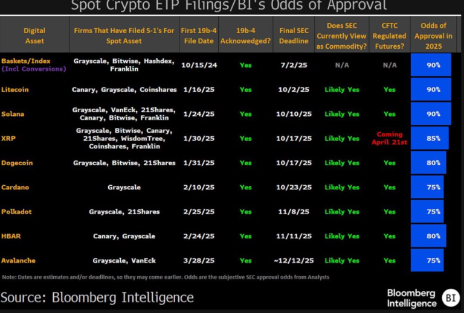Image resolution: width=464 pixels, height=313 pixels.
Task: Select the Solana asset label
Action: click(x=13, y=114)
